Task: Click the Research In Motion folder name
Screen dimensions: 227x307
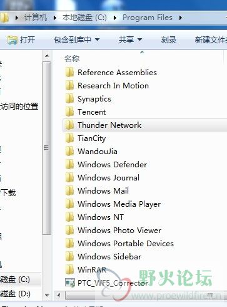Action: click(x=113, y=86)
